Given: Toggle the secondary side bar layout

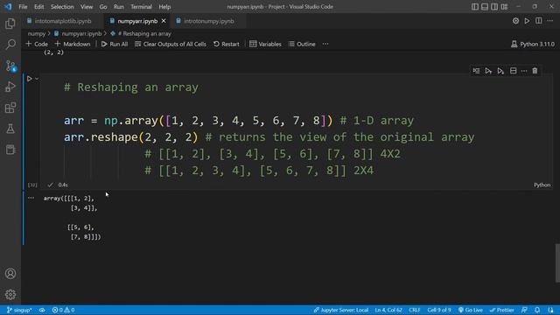Looking at the screenshot, I should click(494, 7).
